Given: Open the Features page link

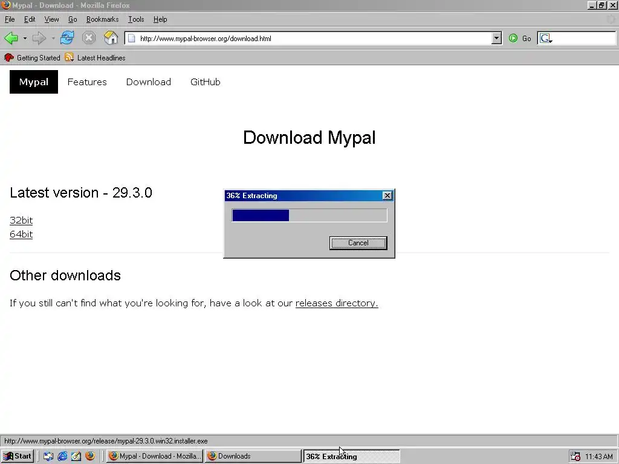Looking at the screenshot, I should 87,82.
